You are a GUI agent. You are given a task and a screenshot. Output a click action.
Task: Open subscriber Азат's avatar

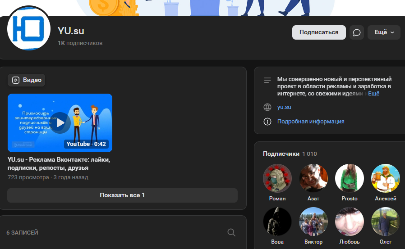[x=313, y=178]
